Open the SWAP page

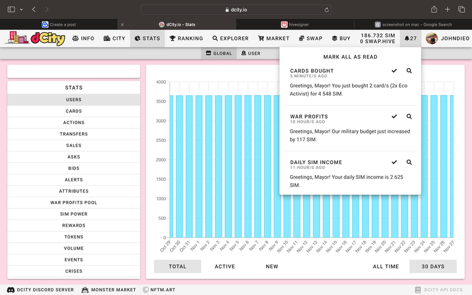tap(310, 39)
